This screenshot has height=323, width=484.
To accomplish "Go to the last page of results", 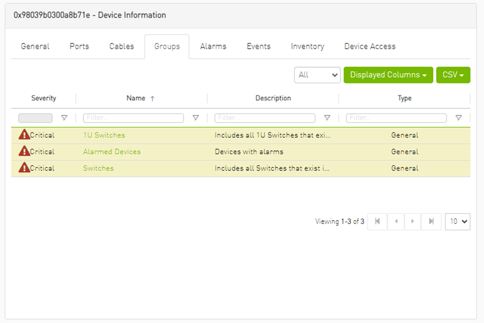I will [431, 222].
